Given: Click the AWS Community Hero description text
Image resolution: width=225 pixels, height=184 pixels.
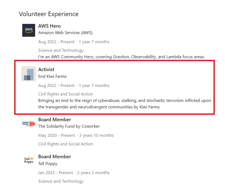Looking at the screenshot, I should click(x=121, y=57).
